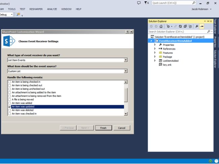Click the Find in Files toolbar icon
Screen dimensions: 219x164
tap(18, 14)
